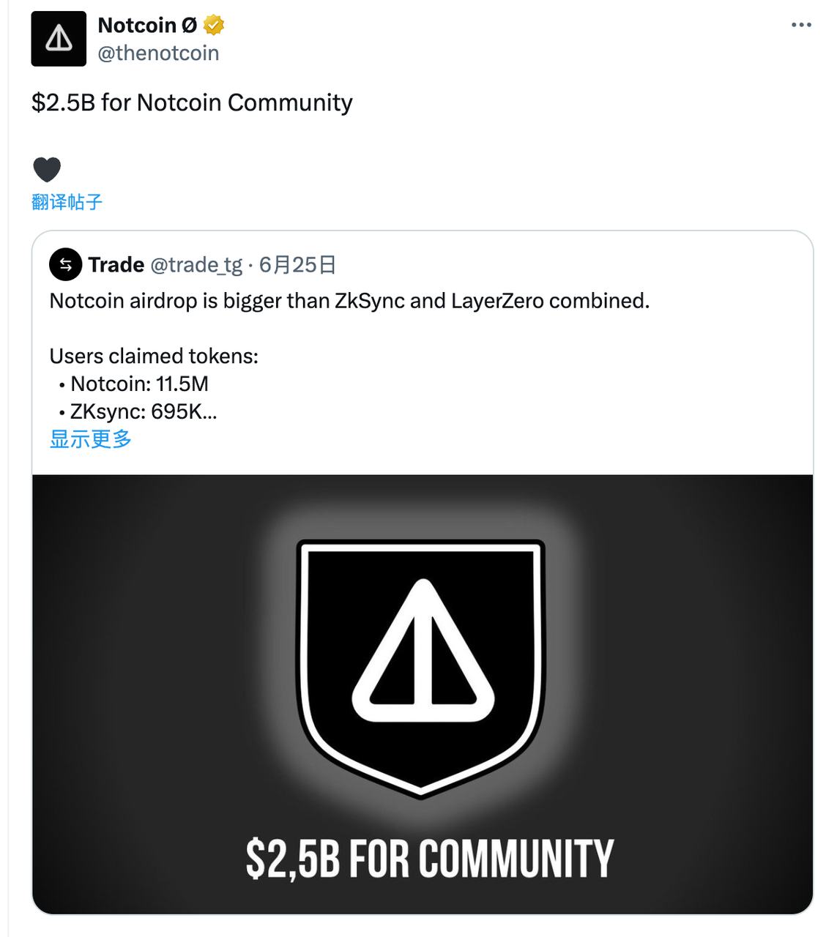Click the triangle symbol inside the shield
Image resolution: width=826 pixels, height=937 pixels.
(x=423, y=652)
